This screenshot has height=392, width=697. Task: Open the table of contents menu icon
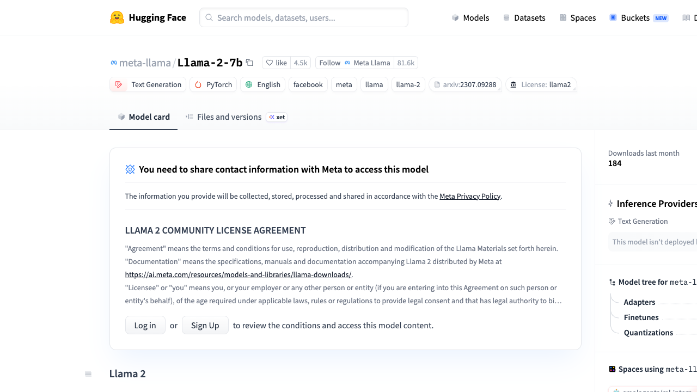(x=88, y=374)
